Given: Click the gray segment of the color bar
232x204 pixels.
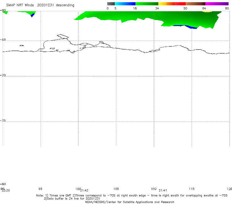Looking at the screenshot, I should pos(111,4).
